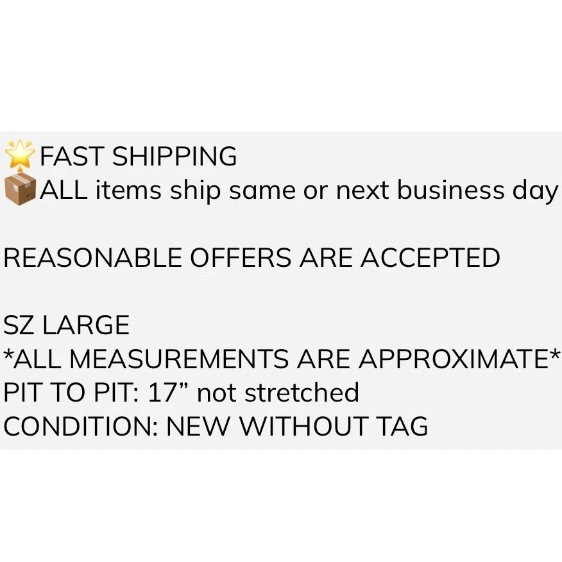Click the CONDITION: label
Screen dimensions: 562x562
click(x=81, y=427)
